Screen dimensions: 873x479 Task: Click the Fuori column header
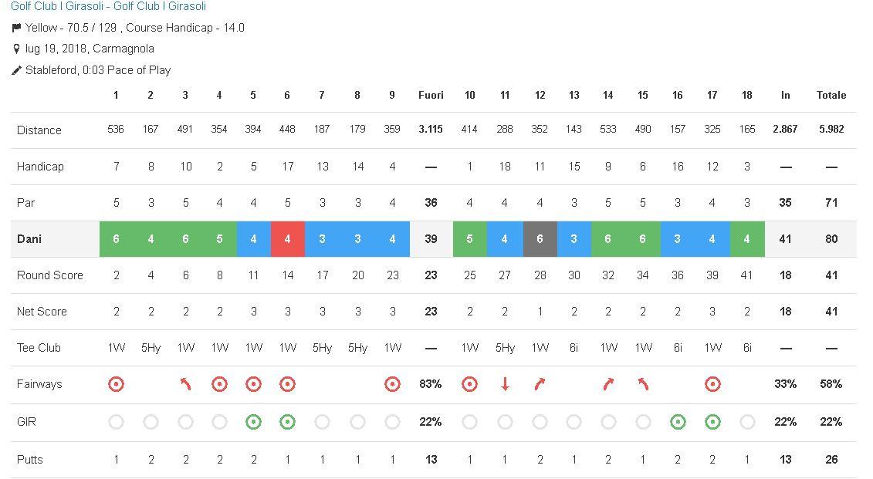click(x=431, y=96)
